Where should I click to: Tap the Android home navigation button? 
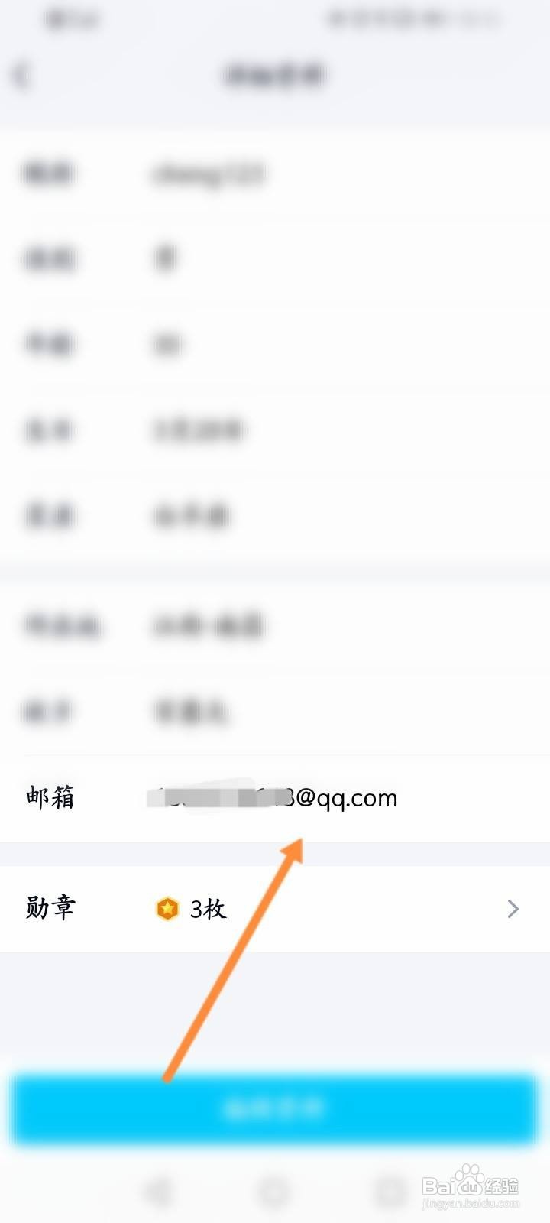tap(274, 1191)
